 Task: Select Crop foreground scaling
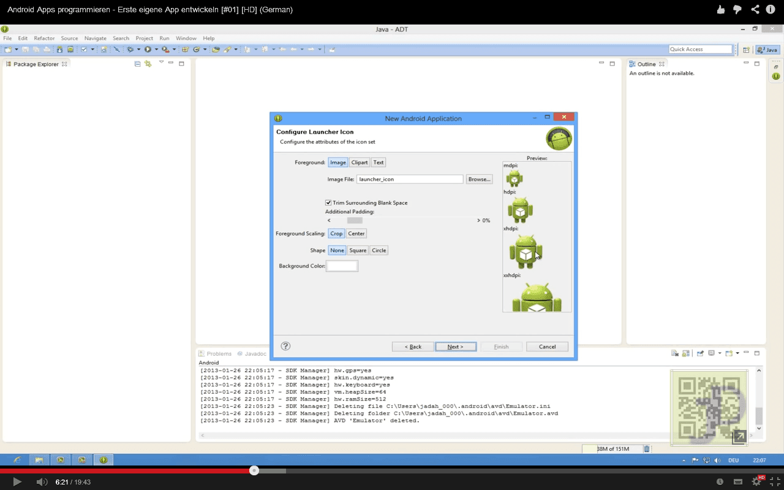pos(336,233)
